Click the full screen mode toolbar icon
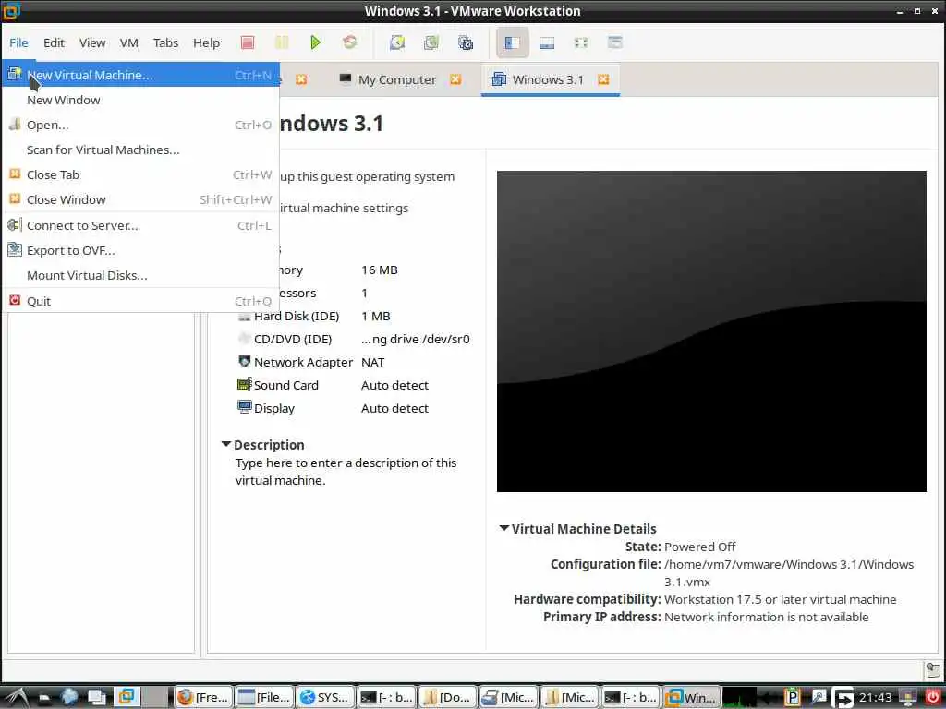The width and height of the screenshot is (946, 709). point(580,42)
